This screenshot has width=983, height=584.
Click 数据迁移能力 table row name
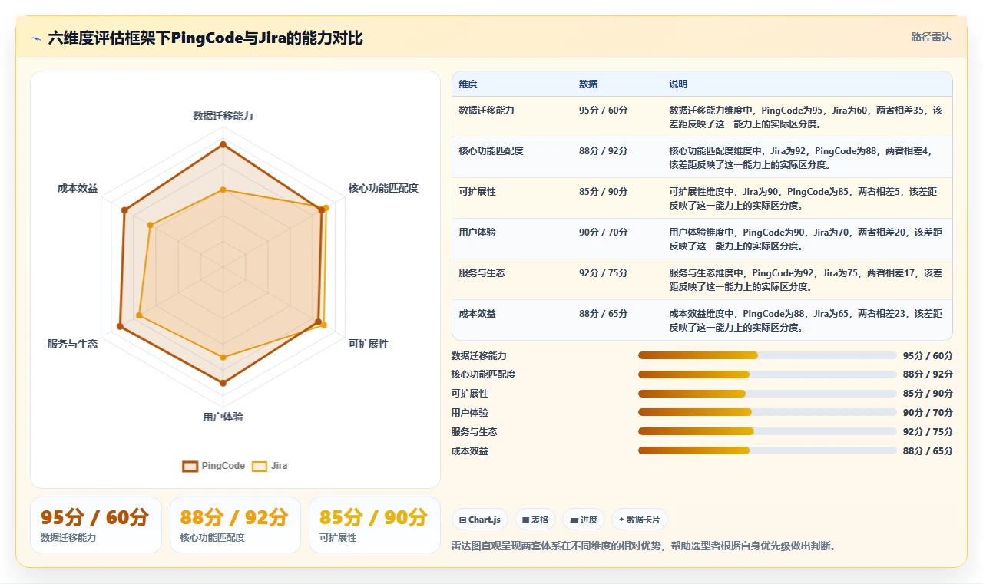coord(486,110)
